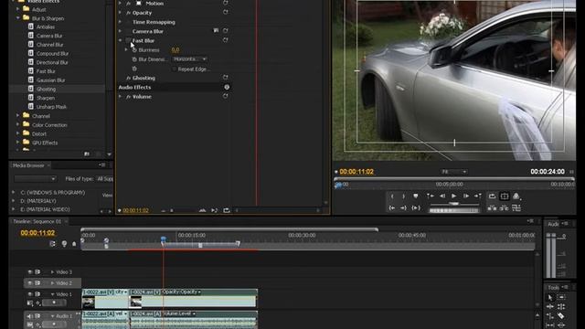Step back one frame in Program Monitor
585x329 pixels.
coord(442,196)
